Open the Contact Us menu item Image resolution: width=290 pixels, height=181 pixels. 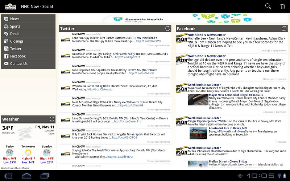tap(28, 64)
